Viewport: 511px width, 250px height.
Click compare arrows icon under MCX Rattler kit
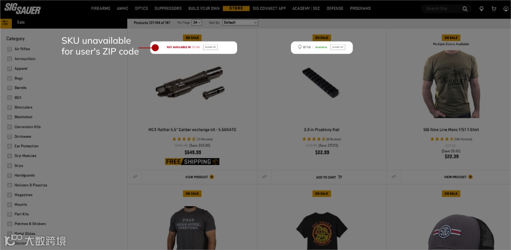coord(135,177)
